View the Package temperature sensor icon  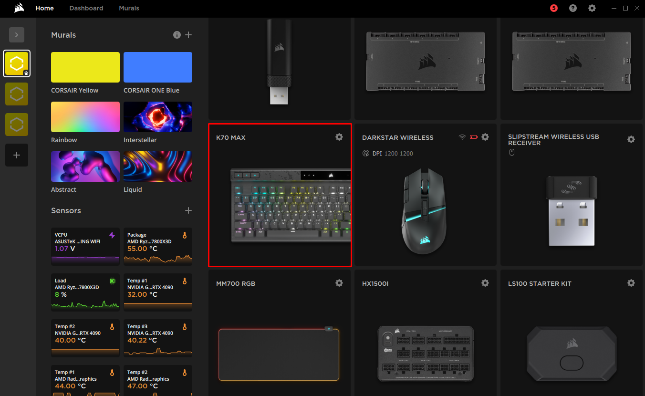point(186,235)
